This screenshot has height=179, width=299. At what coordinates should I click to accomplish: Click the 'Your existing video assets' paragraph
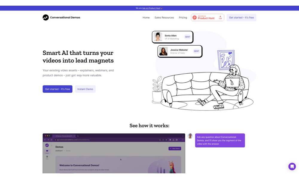coord(78,73)
